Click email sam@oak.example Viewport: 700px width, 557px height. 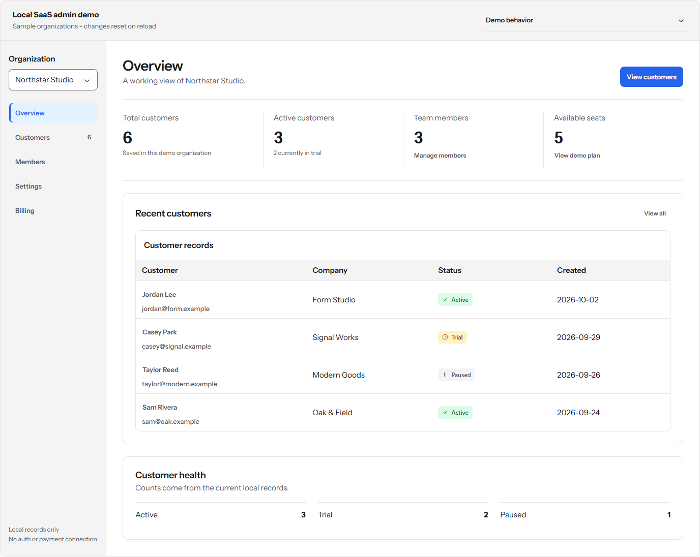[170, 422]
